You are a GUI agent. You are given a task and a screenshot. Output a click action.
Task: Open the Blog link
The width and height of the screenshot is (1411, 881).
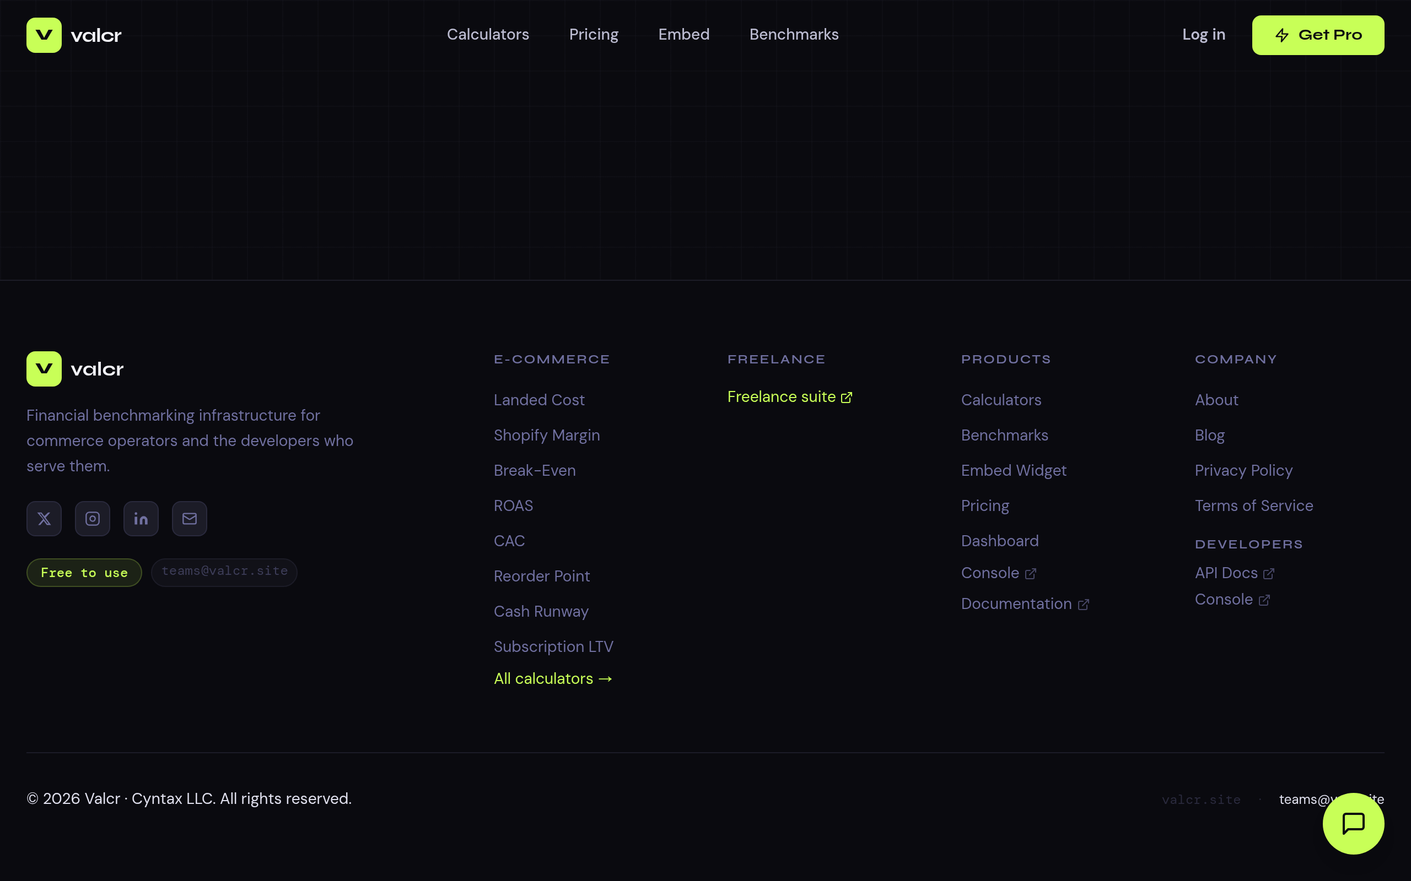pyautogui.click(x=1209, y=435)
